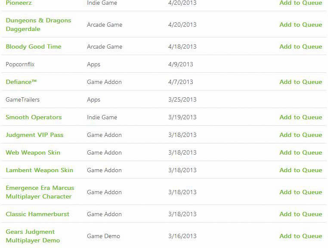Add Bloody Good Time to queue

tap(300, 46)
